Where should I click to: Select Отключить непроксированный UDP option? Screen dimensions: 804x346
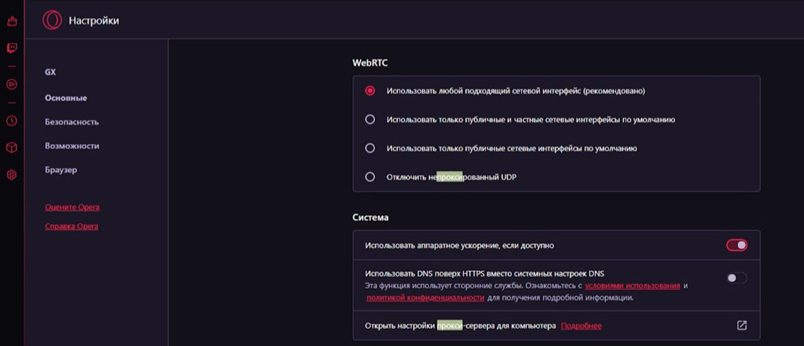[x=370, y=177]
